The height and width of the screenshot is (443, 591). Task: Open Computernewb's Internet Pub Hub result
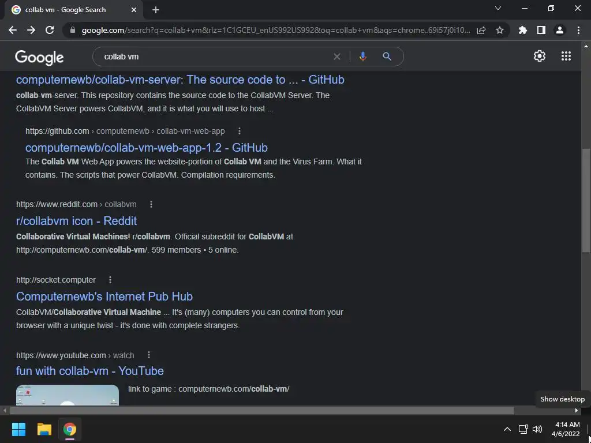[x=104, y=296]
